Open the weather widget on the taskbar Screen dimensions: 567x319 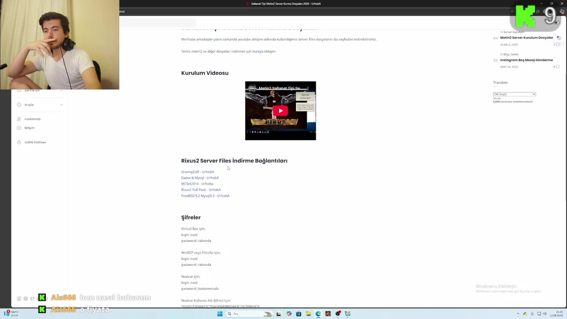11,313
